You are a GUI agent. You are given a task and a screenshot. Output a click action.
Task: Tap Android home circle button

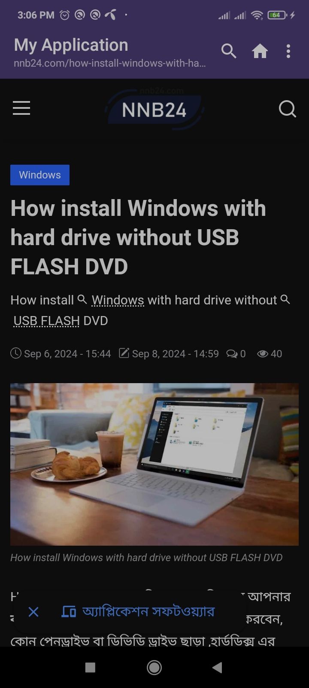tap(154, 667)
